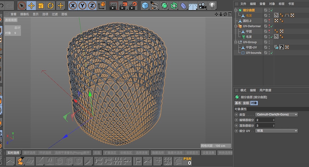The width and height of the screenshot is (309, 167).
Task: Switch to the 对象 attribute tab
Action: (254, 103)
